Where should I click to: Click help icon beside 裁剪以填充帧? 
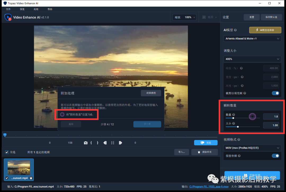[245, 93]
